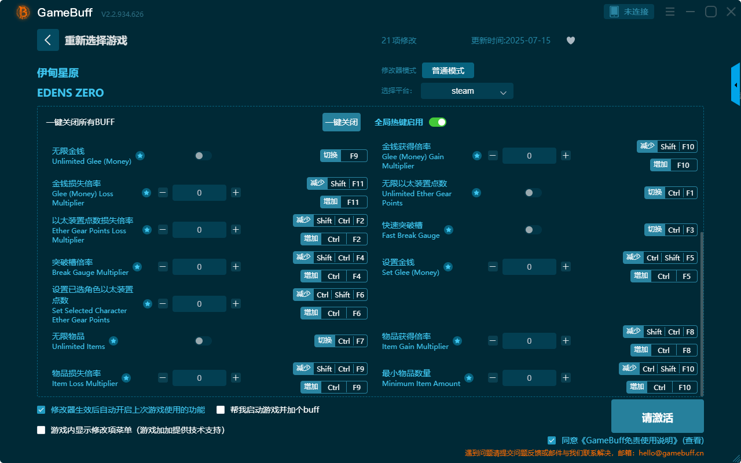Decrease Minimum Item Amount with minus
Screen dimensions: 741x463
[x=493, y=378]
